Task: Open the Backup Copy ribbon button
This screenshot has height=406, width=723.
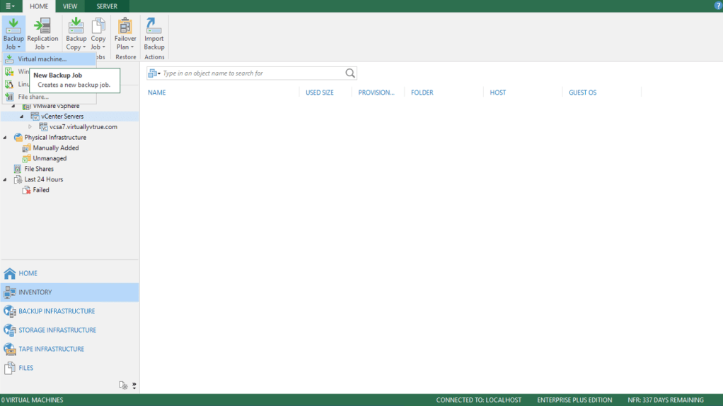Action: point(76,34)
